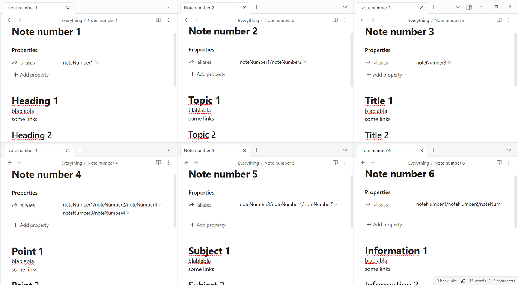The width and height of the screenshot is (518, 285).
Task: Toggle reading view in Note number 5 pane
Action: [335, 162]
